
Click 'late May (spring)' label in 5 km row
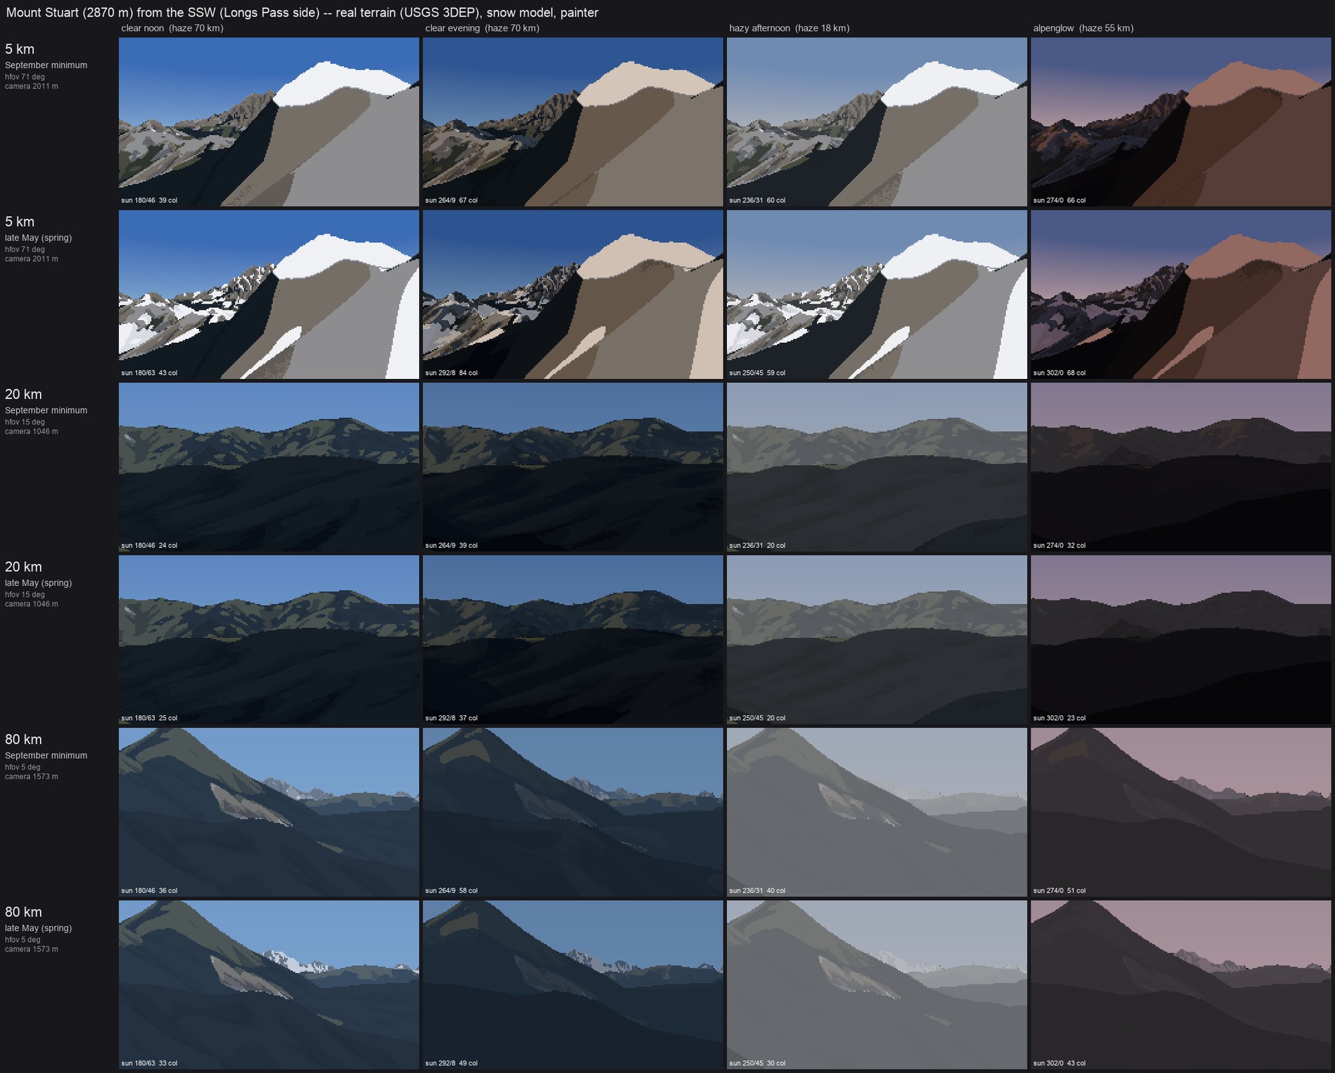pos(38,238)
